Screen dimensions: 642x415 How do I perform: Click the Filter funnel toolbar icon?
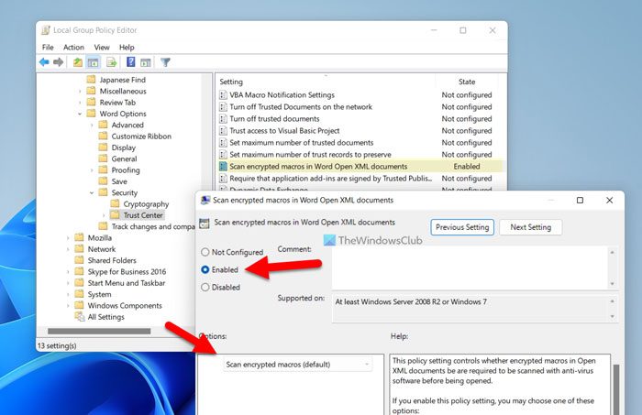click(165, 62)
